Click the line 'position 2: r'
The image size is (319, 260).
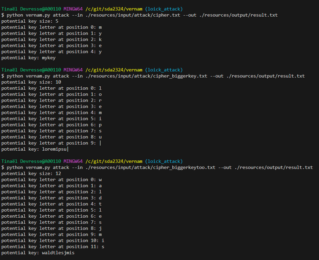point(51,101)
